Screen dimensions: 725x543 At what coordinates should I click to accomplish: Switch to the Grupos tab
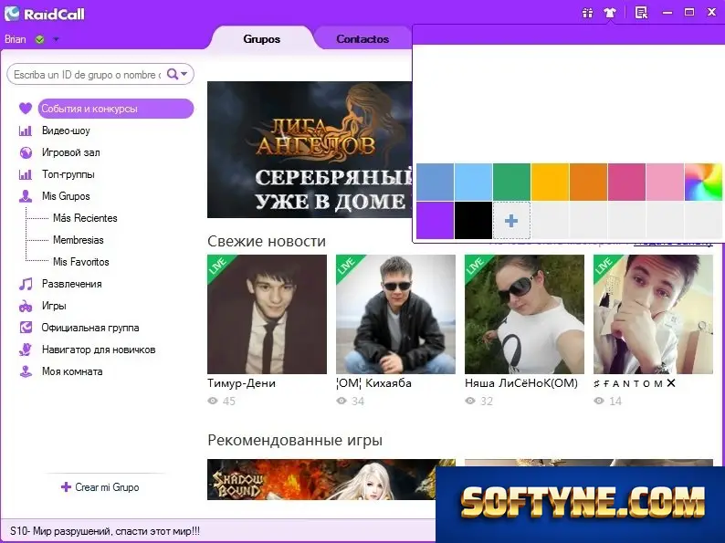(262, 39)
